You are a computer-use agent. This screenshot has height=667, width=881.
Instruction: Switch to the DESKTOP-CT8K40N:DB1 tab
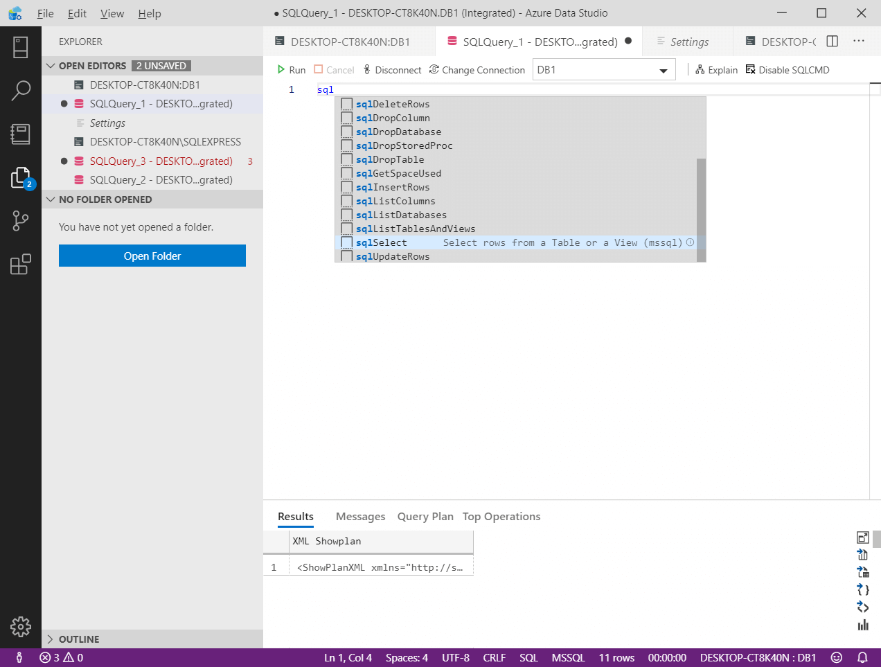tap(350, 42)
